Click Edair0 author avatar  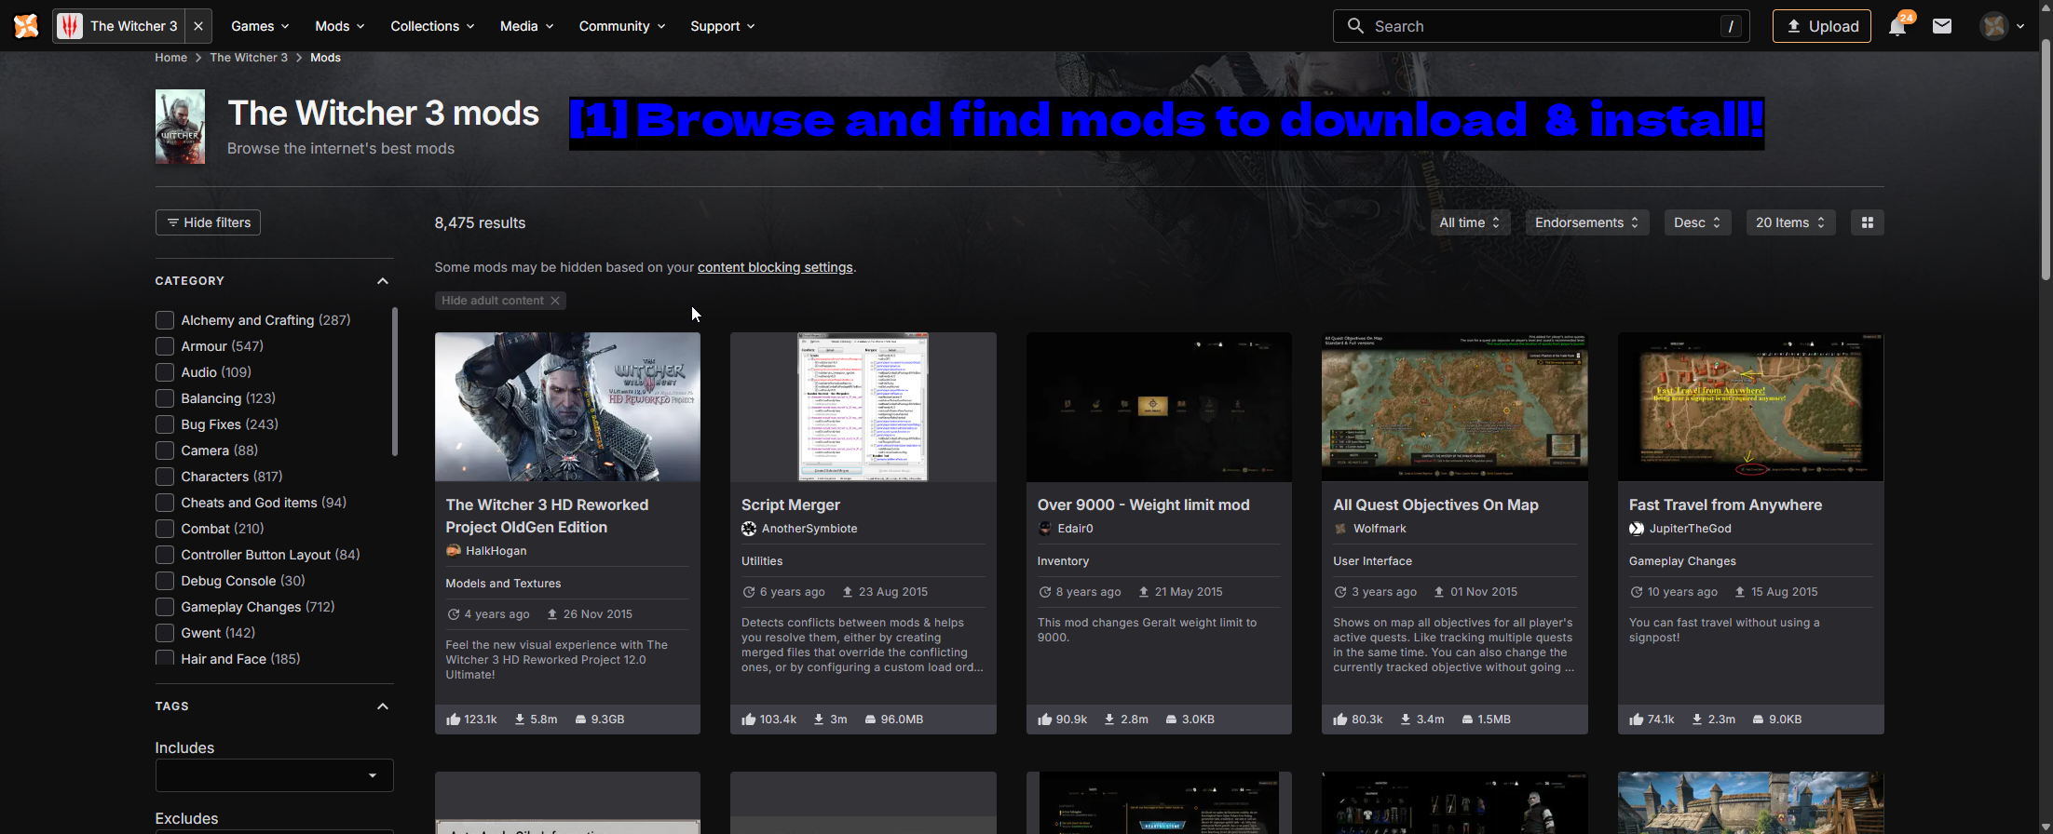pos(1045,529)
